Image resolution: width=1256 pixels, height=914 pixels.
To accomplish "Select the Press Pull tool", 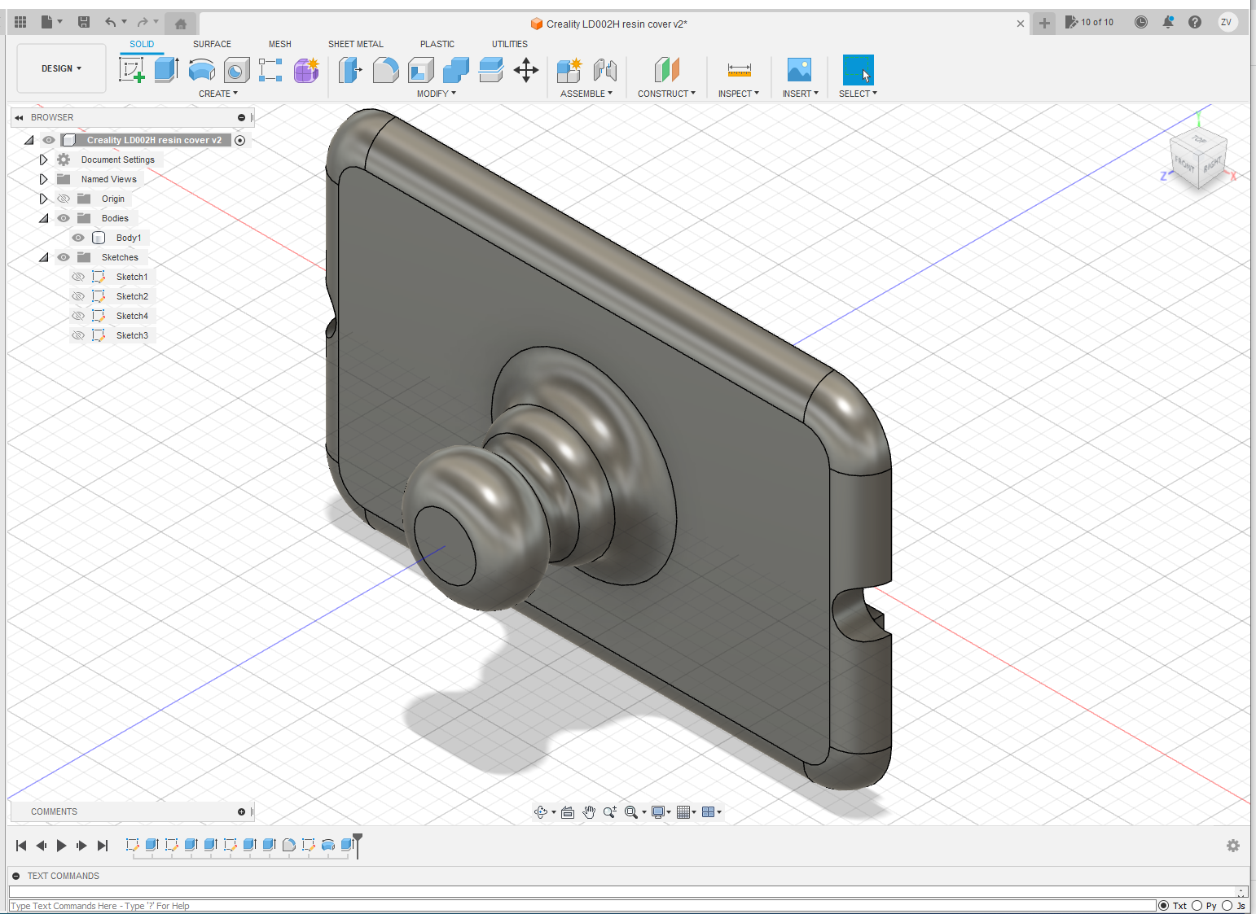I will [350, 70].
